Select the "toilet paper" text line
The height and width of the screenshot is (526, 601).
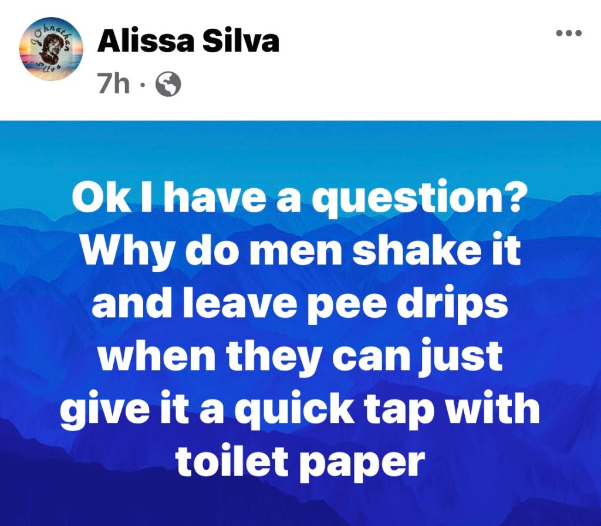tap(300, 461)
